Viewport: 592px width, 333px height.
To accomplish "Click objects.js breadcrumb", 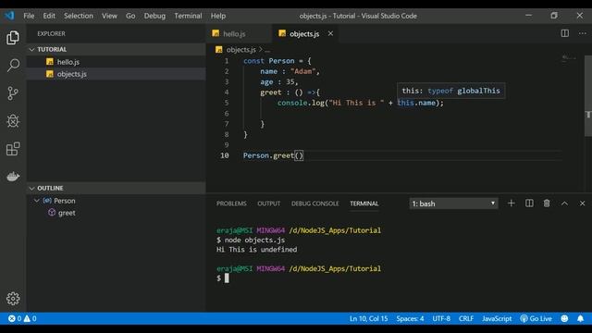I will pos(240,49).
